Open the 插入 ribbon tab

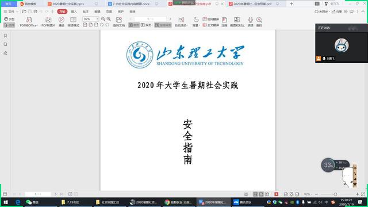74,11
